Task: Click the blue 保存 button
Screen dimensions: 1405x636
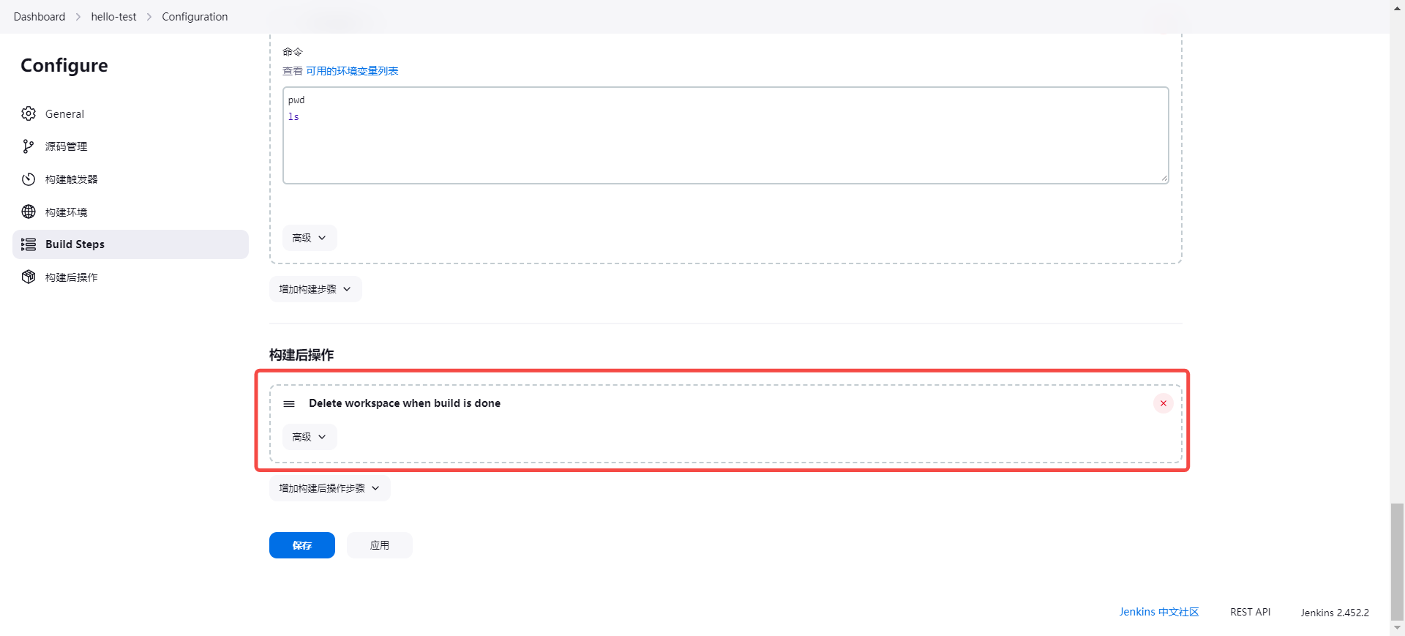Action: point(301,545)
